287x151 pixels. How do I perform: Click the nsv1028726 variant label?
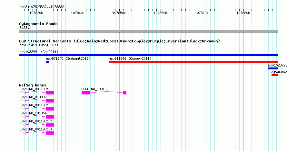click(277, 65)
